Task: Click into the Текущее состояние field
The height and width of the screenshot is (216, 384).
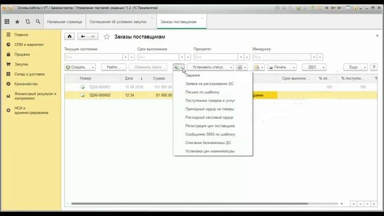Action: [x=94, y=57]
